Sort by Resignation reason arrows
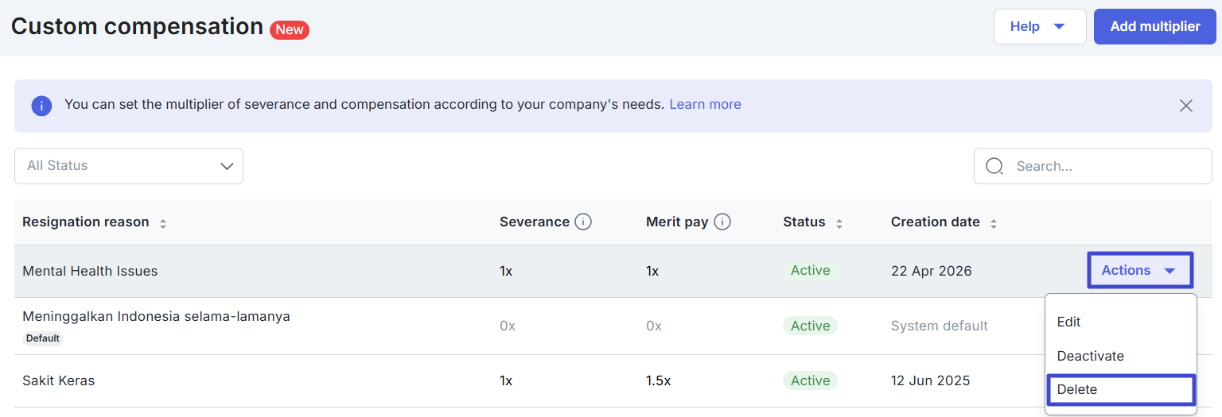Image resolution: width=1222 pixels, height=417 pixels. (163, 224)
